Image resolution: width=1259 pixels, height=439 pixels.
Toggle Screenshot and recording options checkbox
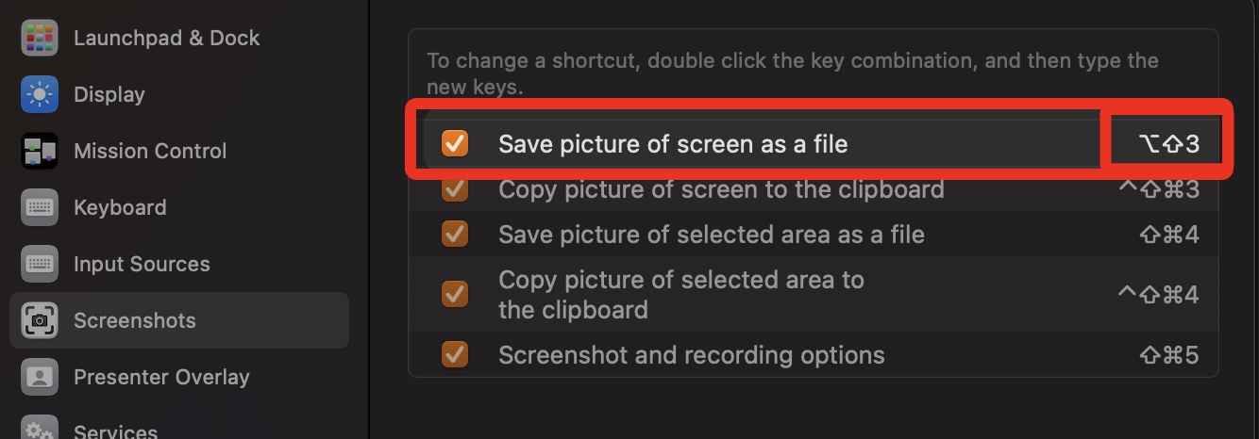point(455,354)
